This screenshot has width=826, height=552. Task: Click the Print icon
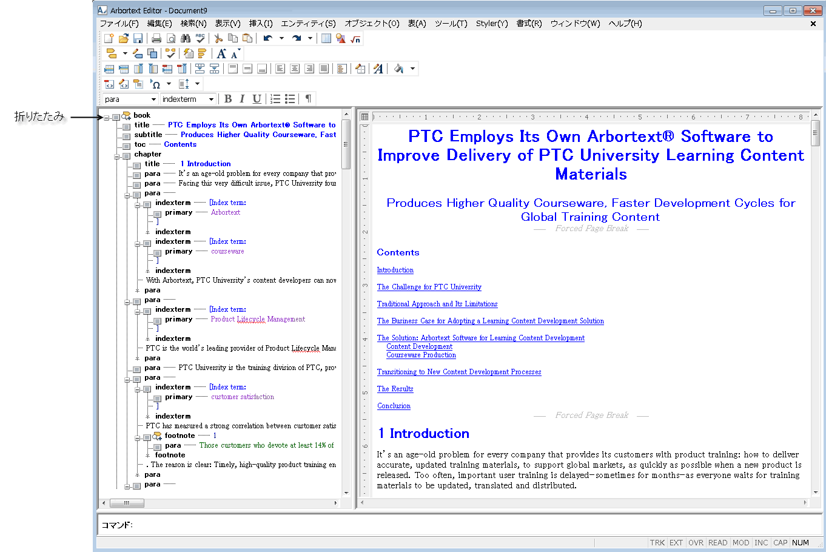tap(156, 39)
